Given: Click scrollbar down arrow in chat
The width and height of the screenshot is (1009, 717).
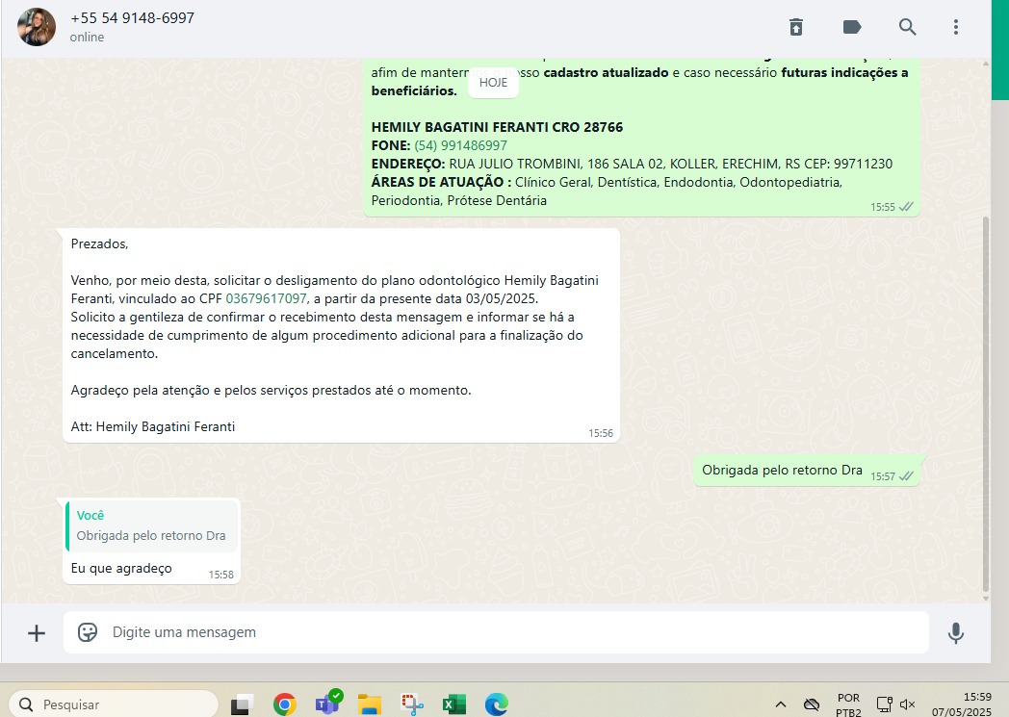Looking at the screenshot, I should coord(986,598).
